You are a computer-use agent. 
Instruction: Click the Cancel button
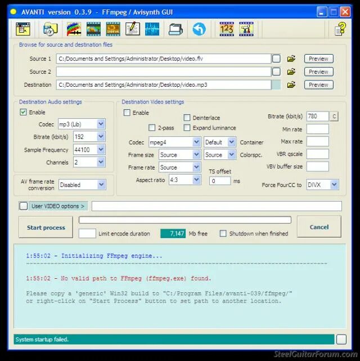tap(319, 227)
